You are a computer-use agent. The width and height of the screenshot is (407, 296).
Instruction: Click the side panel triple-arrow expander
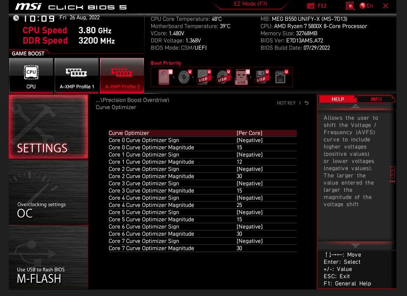pos(392,182)
